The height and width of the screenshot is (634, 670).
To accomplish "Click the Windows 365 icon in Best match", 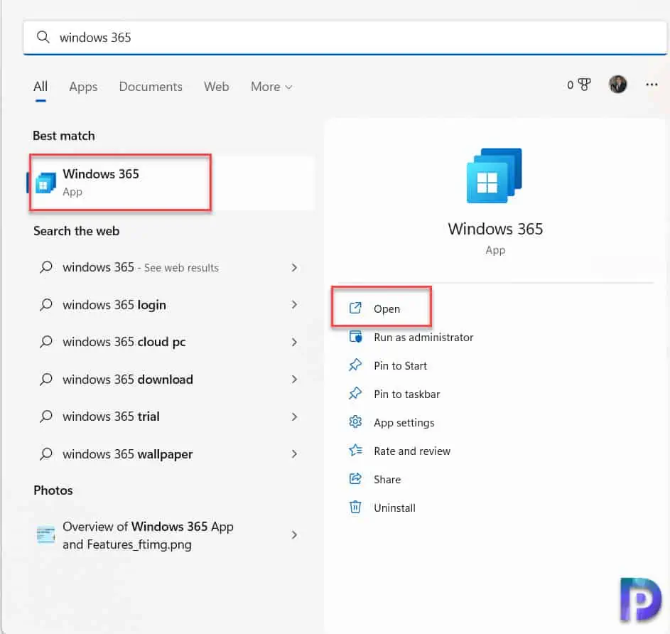I will click(45, 183).
